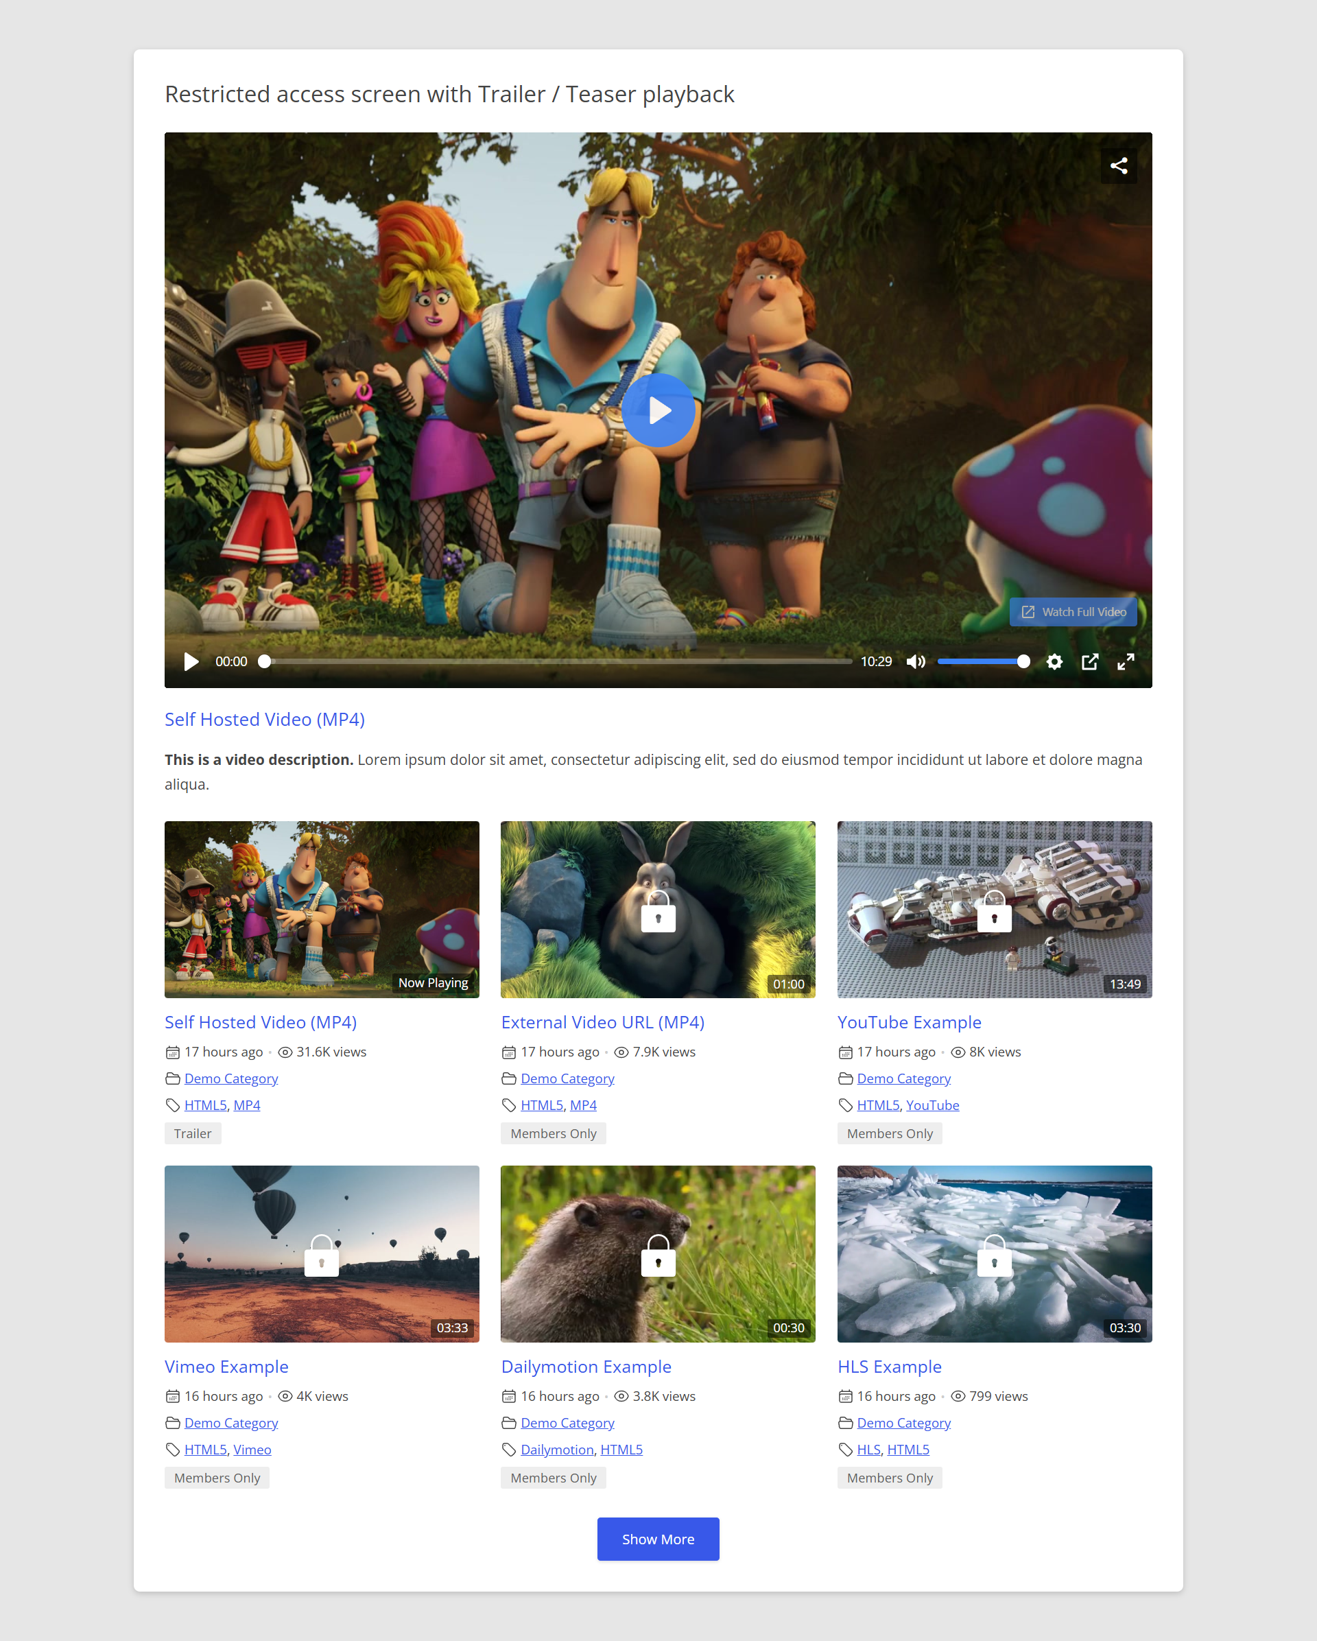The image size is (1317, 1641).
Task: Click Demo Category under Dailymotion Example card
Action: (567, 1423)
